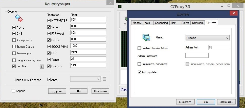
Task: Open the Networks tab
Action: point(197,23)
